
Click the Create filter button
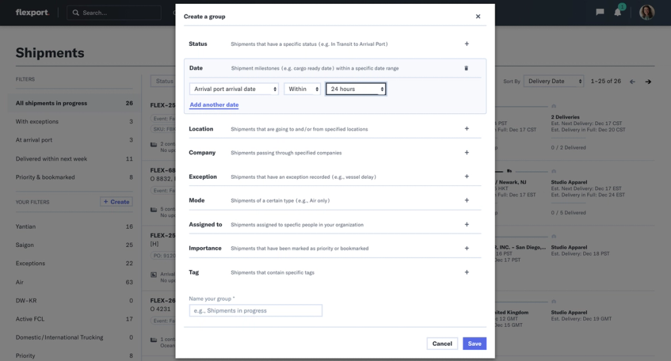click(117, 202)
